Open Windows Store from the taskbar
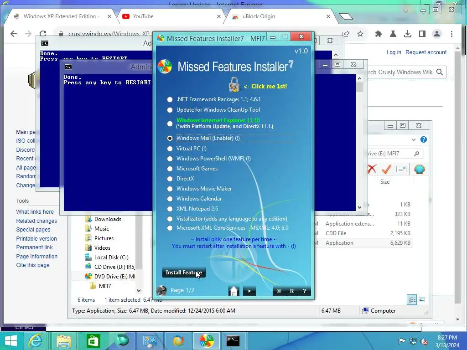 tap(93, 341)
